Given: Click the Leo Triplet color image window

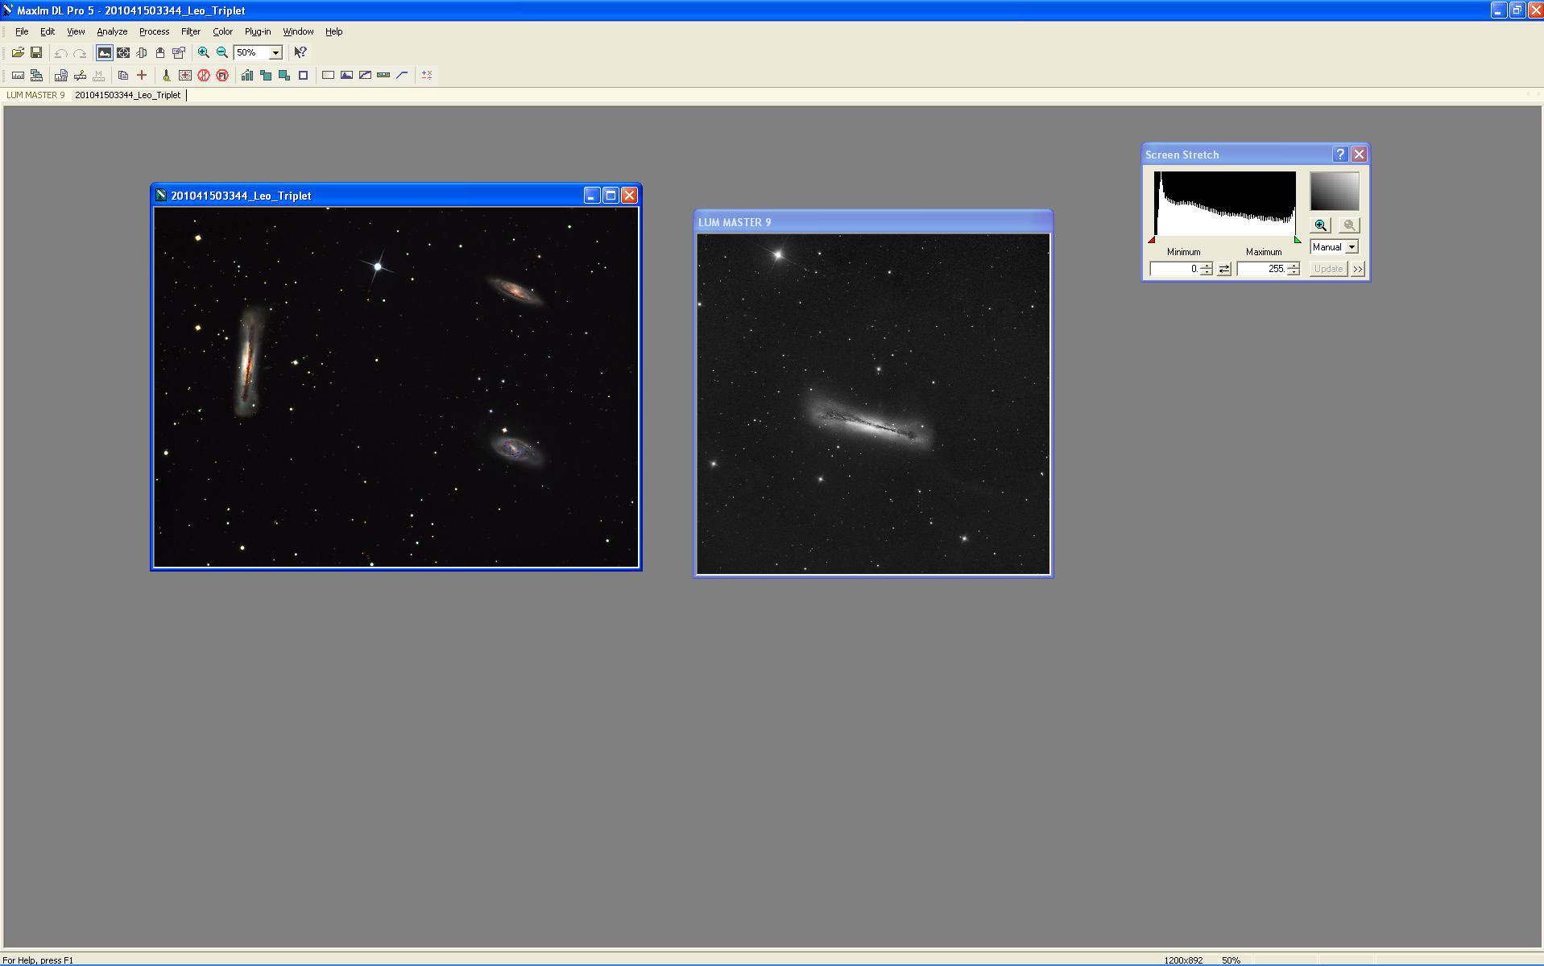Looking at the screenshot, I should [396, 387].
